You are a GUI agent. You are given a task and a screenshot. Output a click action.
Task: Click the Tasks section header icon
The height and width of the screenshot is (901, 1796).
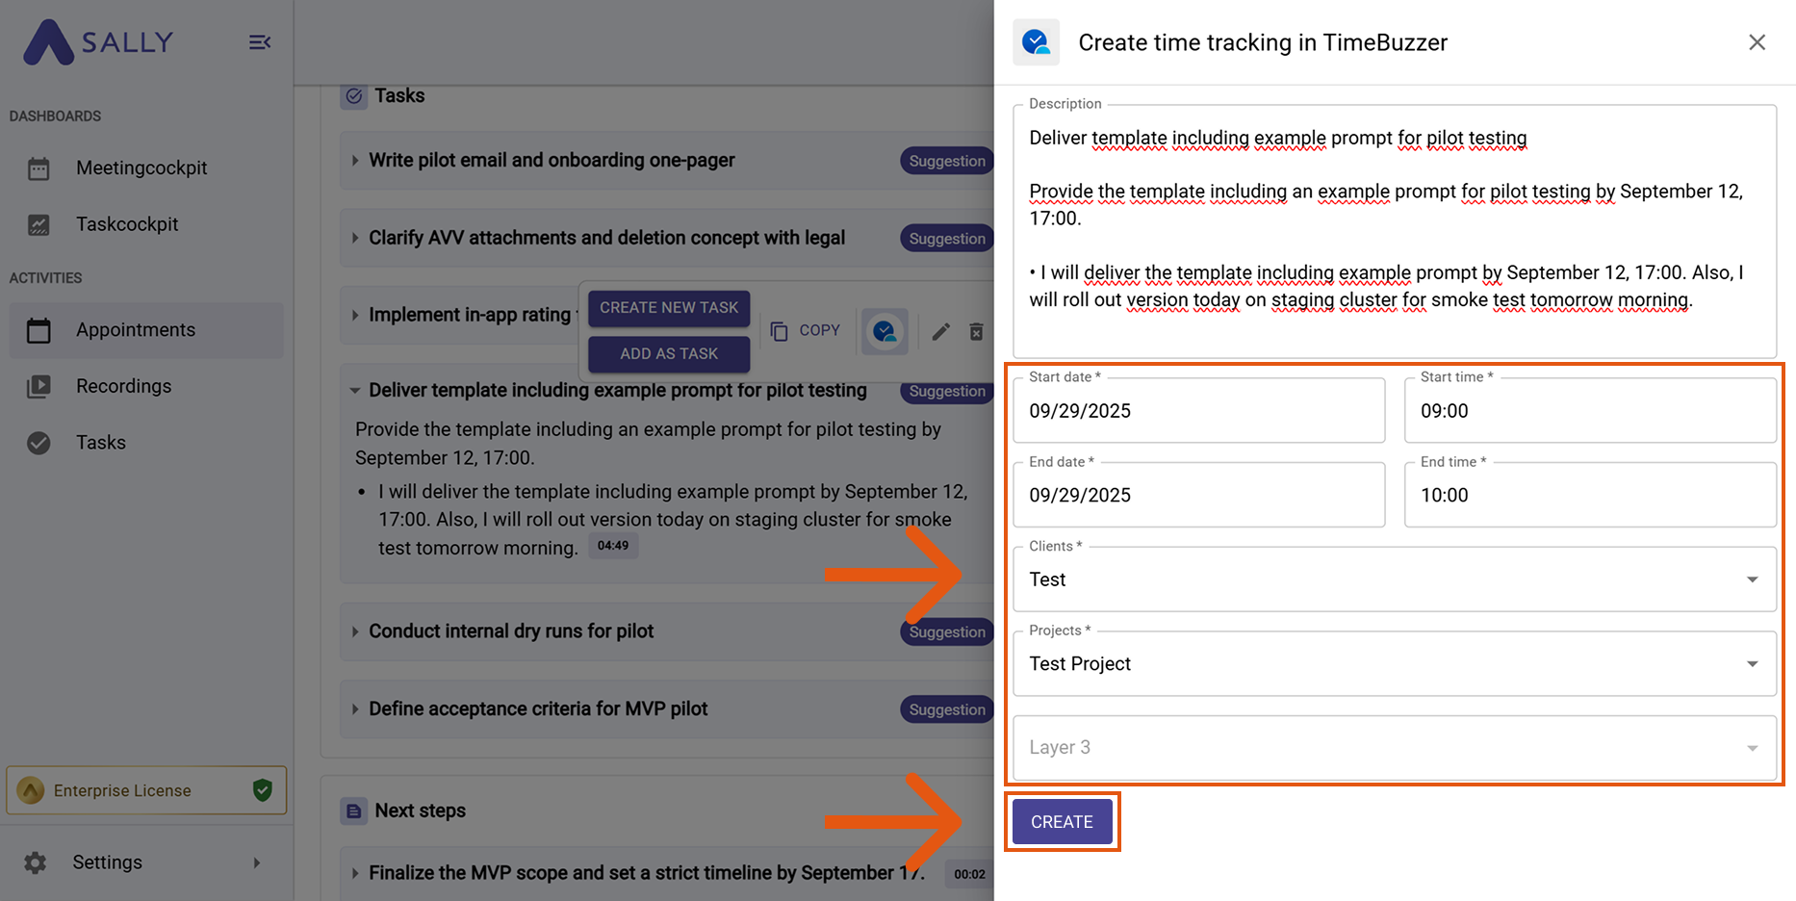click(x=354, y=96)
